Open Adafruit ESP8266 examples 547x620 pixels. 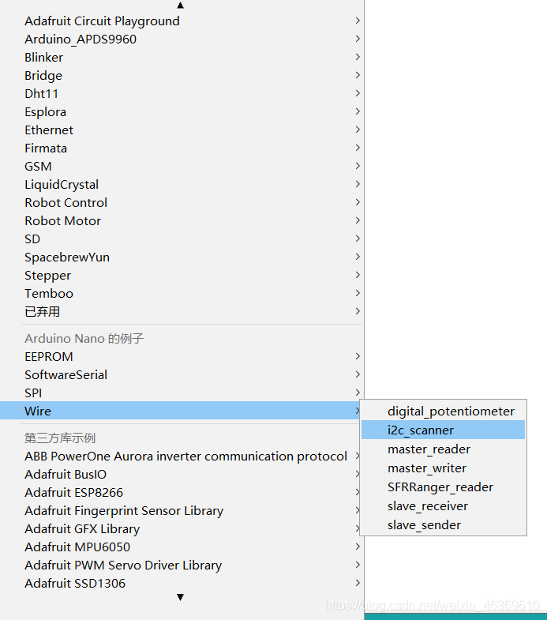pyautogui.click(x=182, y=493)
